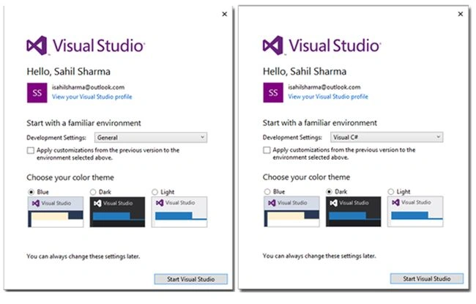
Task: Close the right sign-in dialog
Action: pos(461,14)
